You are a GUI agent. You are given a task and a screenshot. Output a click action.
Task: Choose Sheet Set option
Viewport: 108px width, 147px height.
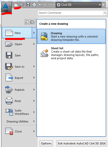pos(71,53)
